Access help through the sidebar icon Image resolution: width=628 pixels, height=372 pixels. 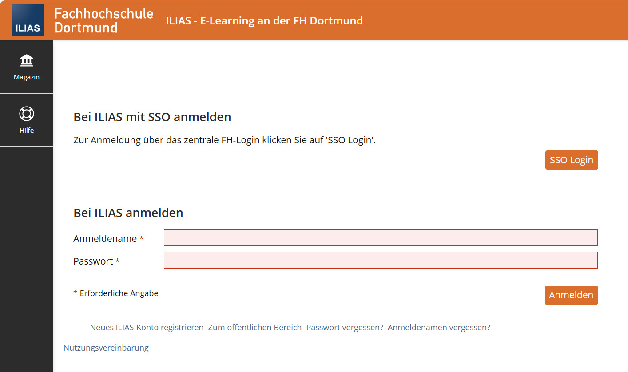[x=27, y=114]
